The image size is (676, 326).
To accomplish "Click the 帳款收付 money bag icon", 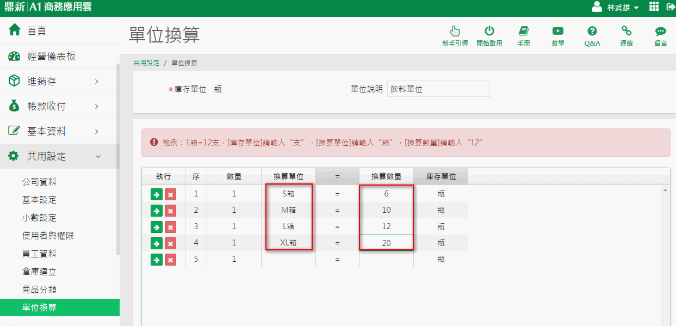I will pos(15,106).
